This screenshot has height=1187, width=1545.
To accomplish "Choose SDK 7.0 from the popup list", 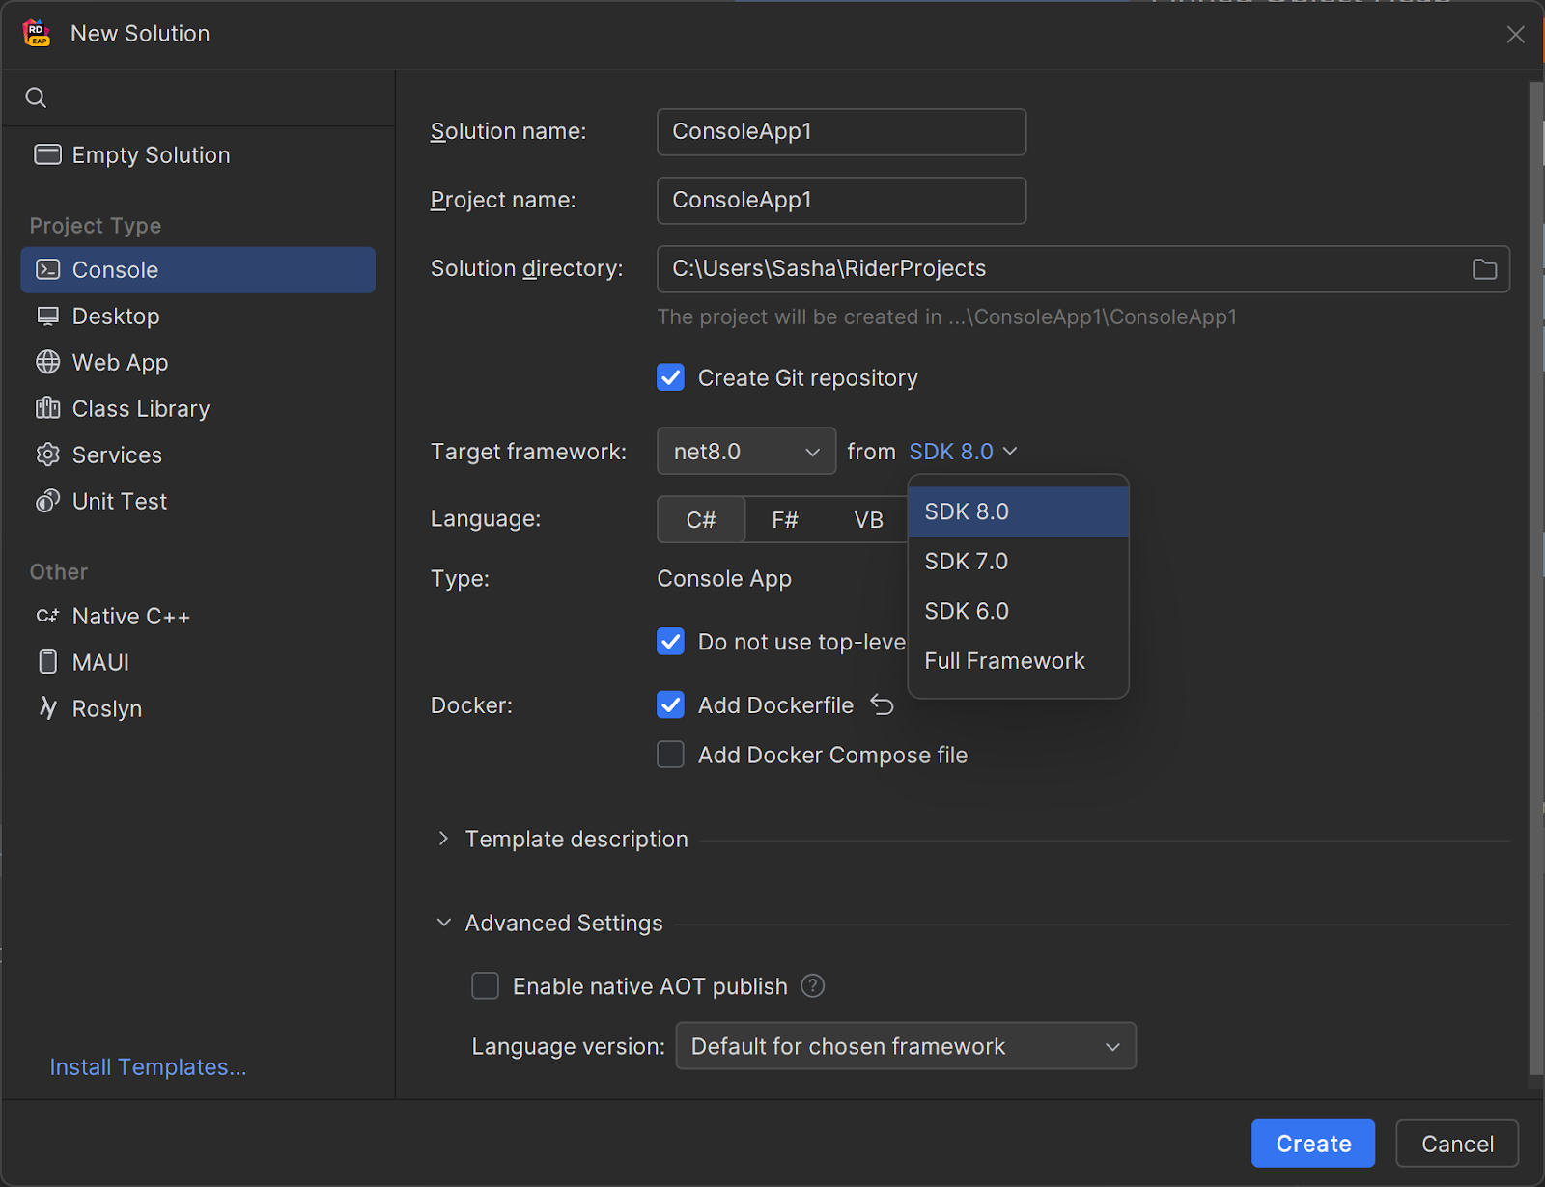I will [x=1019, y=562].
